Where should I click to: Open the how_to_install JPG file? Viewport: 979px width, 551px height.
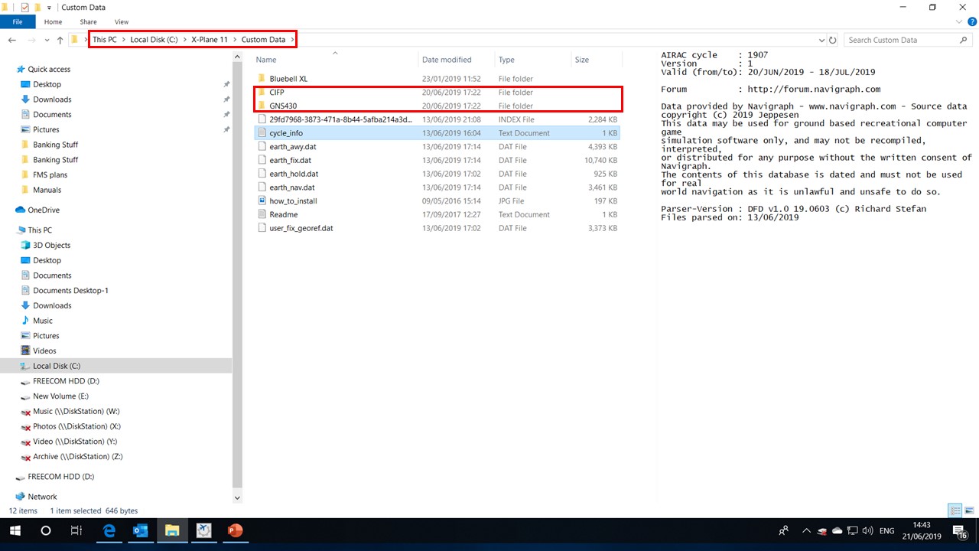[x=293, y=201]
